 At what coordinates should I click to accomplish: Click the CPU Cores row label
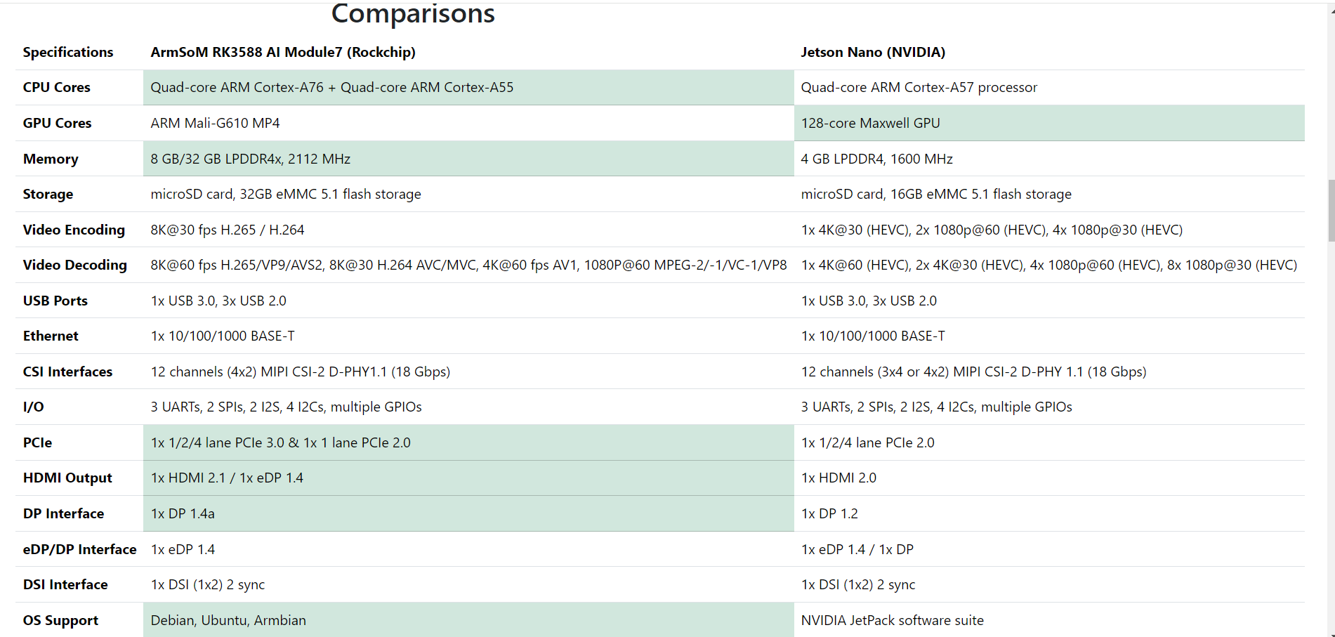(x=56, y=87)
